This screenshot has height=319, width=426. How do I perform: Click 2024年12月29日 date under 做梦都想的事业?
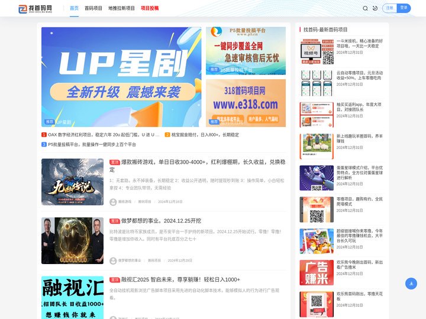tap(180, 261)
